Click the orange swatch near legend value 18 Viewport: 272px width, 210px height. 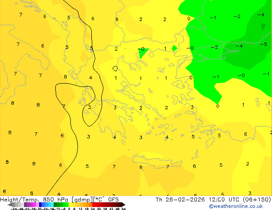click(x=88, y=204)
